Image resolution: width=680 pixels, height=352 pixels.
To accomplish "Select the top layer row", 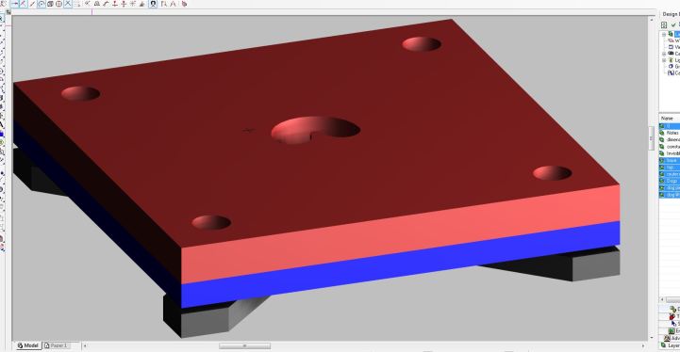I will coord(670,168).
